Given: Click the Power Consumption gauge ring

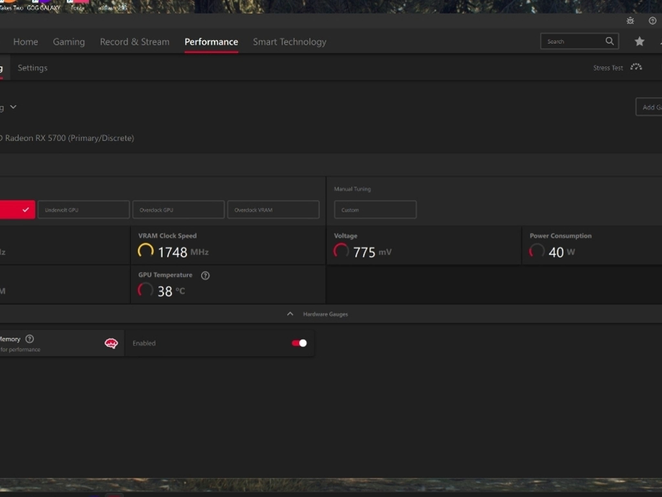Looking at the screenshot, I should tap(537, 251).
